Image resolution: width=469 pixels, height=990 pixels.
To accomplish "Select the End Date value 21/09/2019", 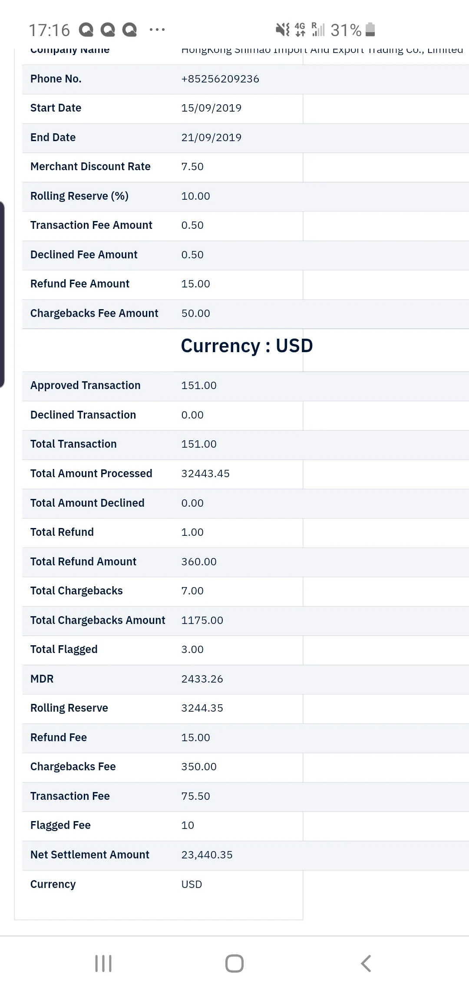I will (211, 138).
